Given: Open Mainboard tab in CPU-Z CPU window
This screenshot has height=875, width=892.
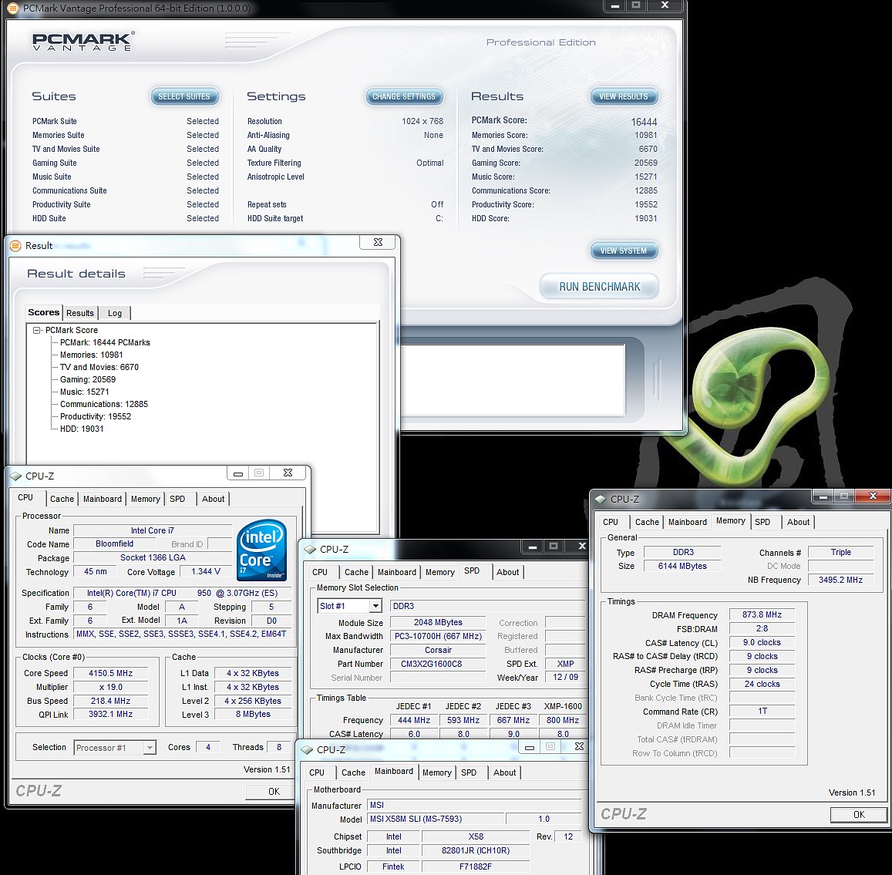Looking at the screenshot, I should [103, 499].
